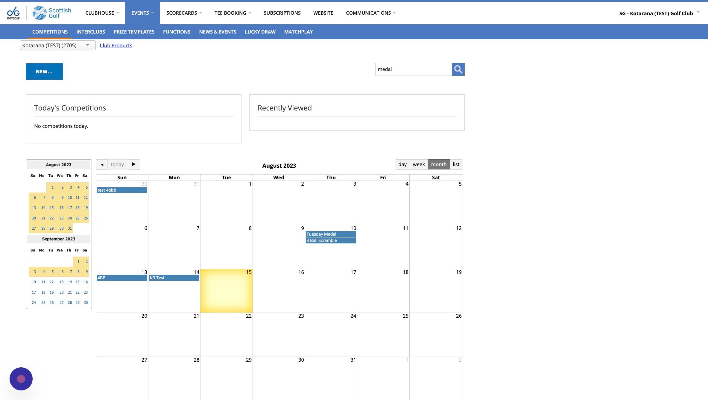
Task: Follow the Club Products link
Action: click(116, 46)
